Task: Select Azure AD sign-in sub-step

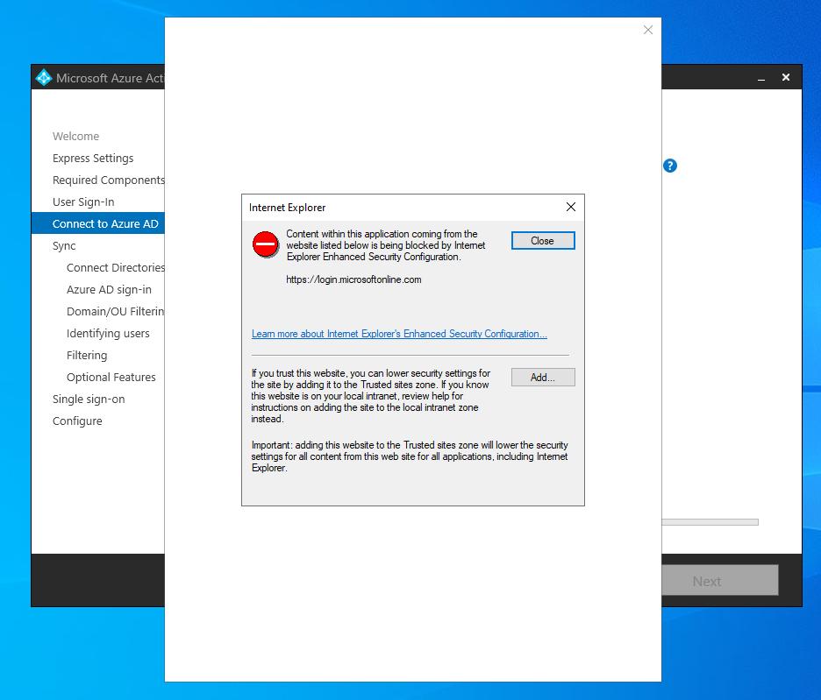Action: pos(109,289)
